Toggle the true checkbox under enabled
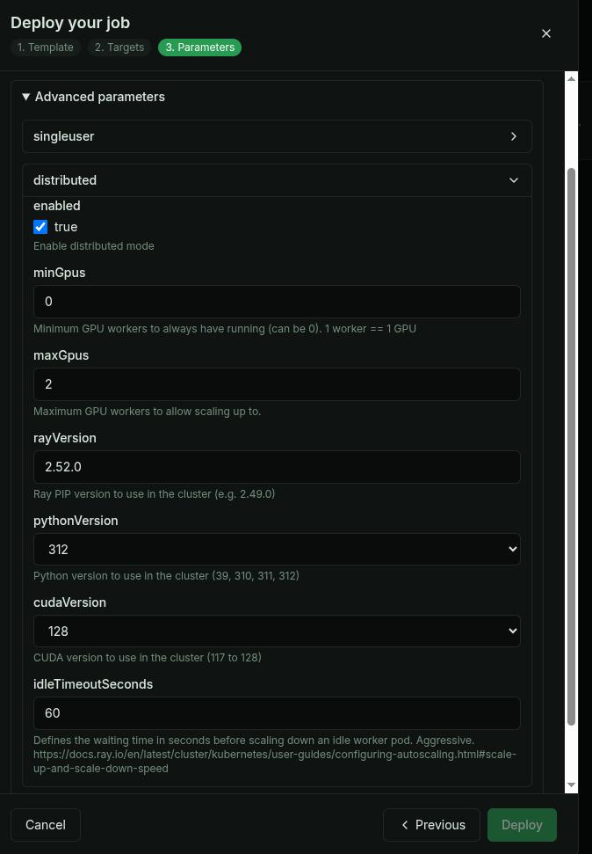592x854 pixels. coord(40,227)
